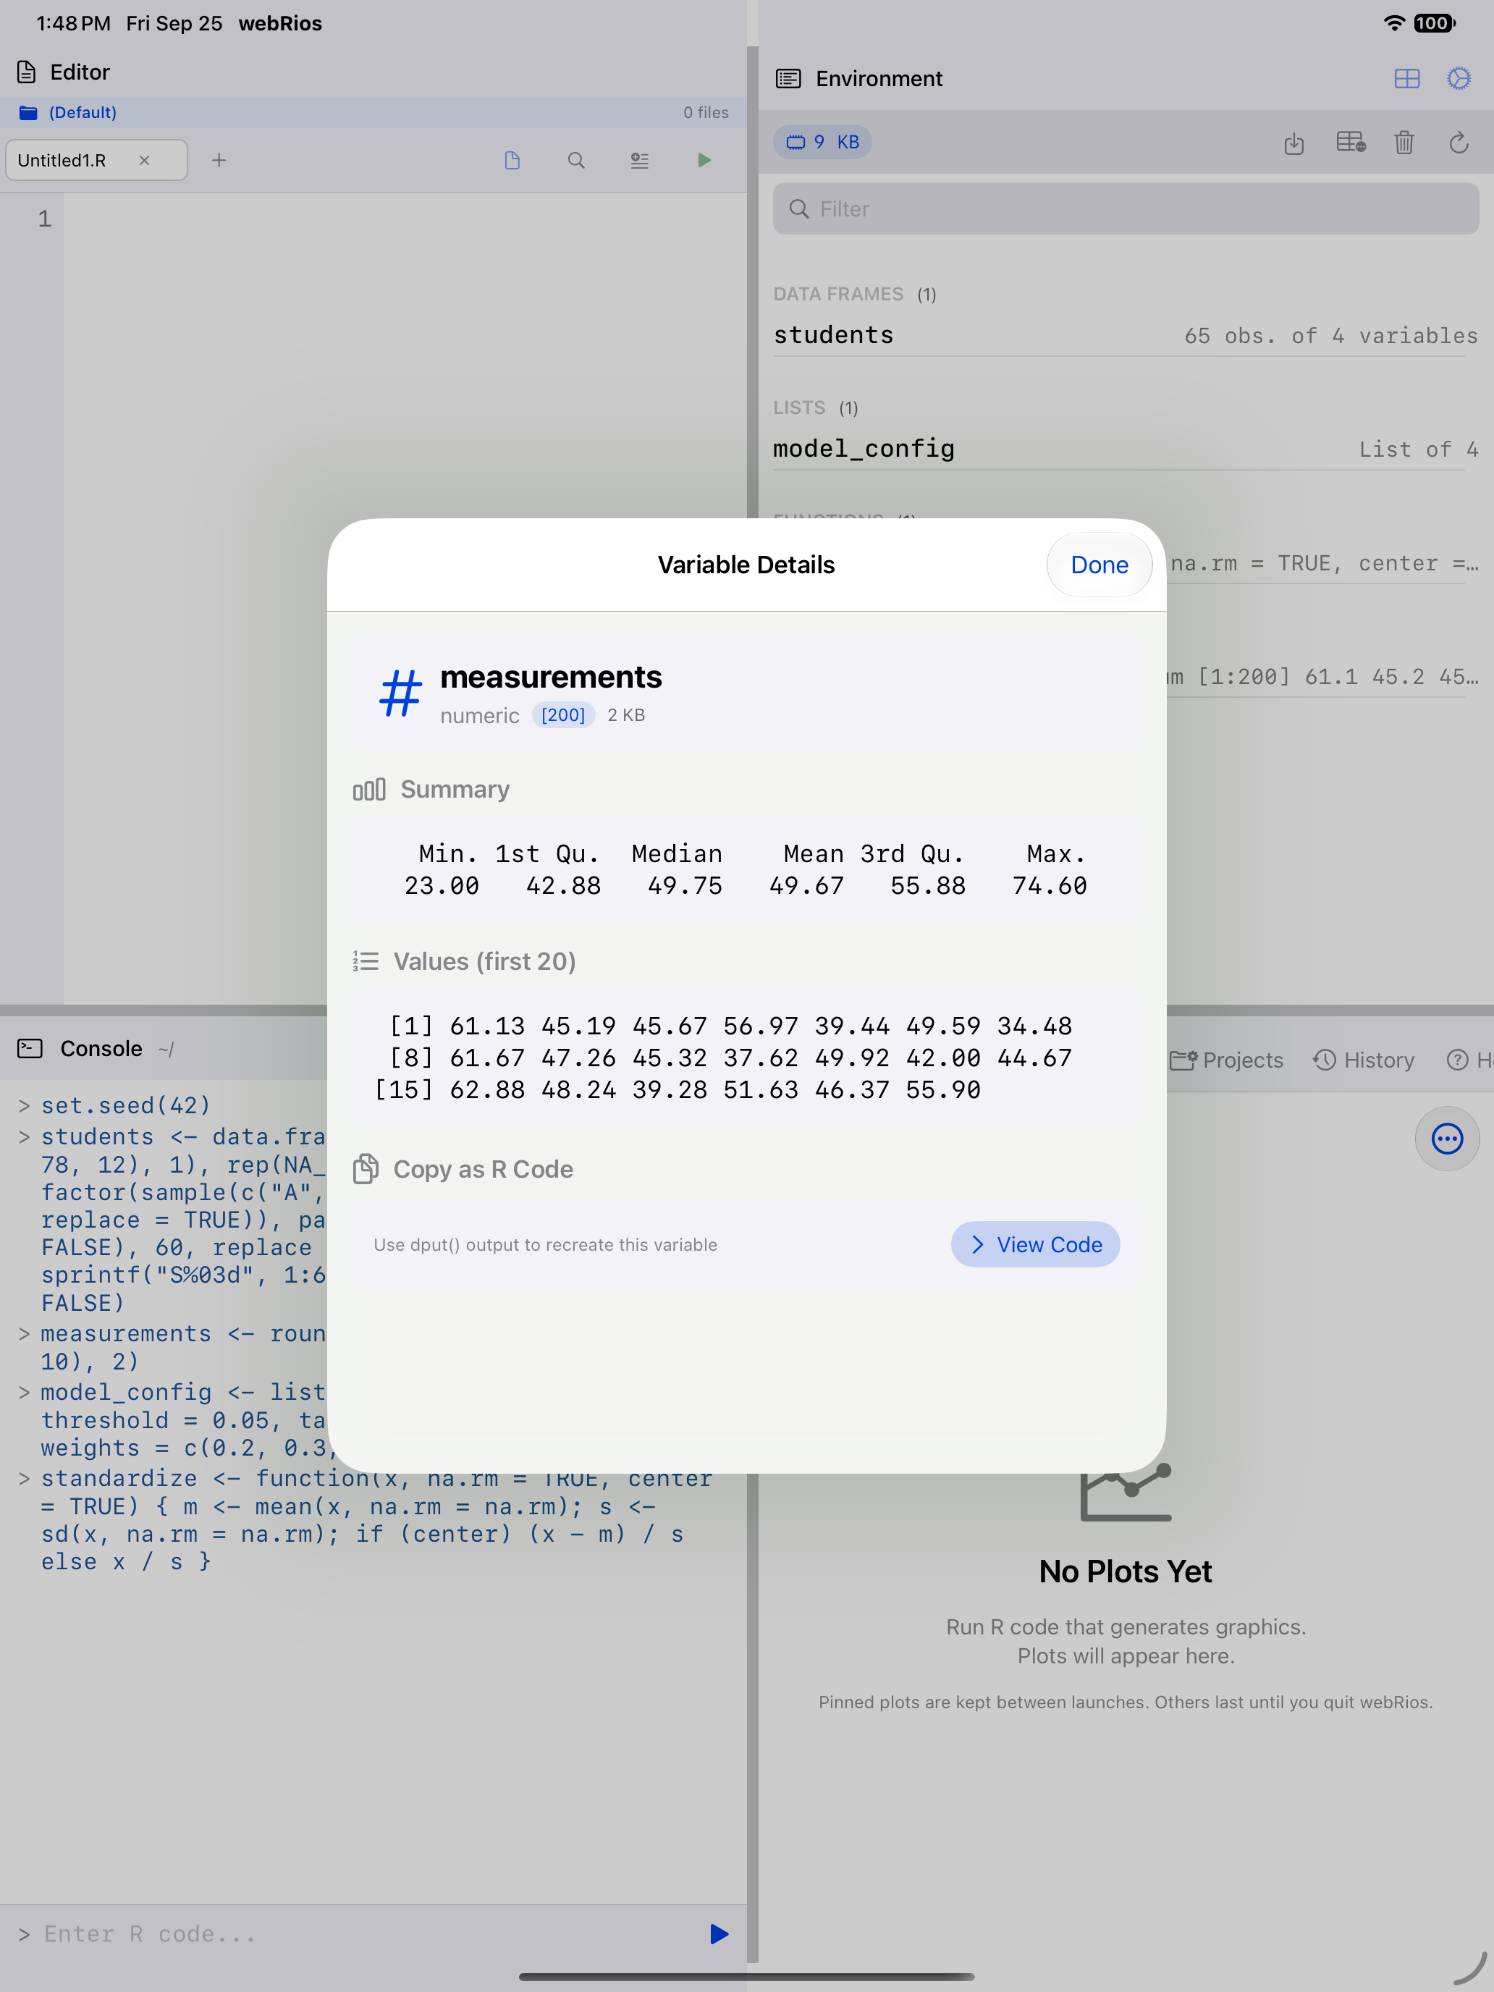
Task: Focus the environment Filter field
Action: (1126, 209)
